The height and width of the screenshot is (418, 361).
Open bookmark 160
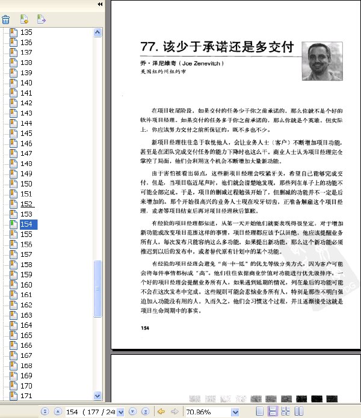(x=26, y=284)
